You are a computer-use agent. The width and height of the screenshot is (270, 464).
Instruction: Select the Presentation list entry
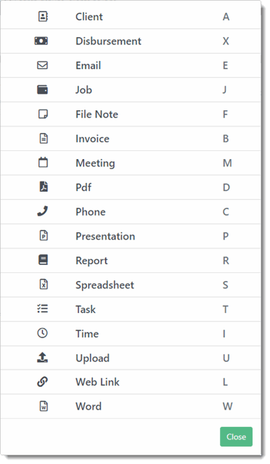[x=131, y=236]
